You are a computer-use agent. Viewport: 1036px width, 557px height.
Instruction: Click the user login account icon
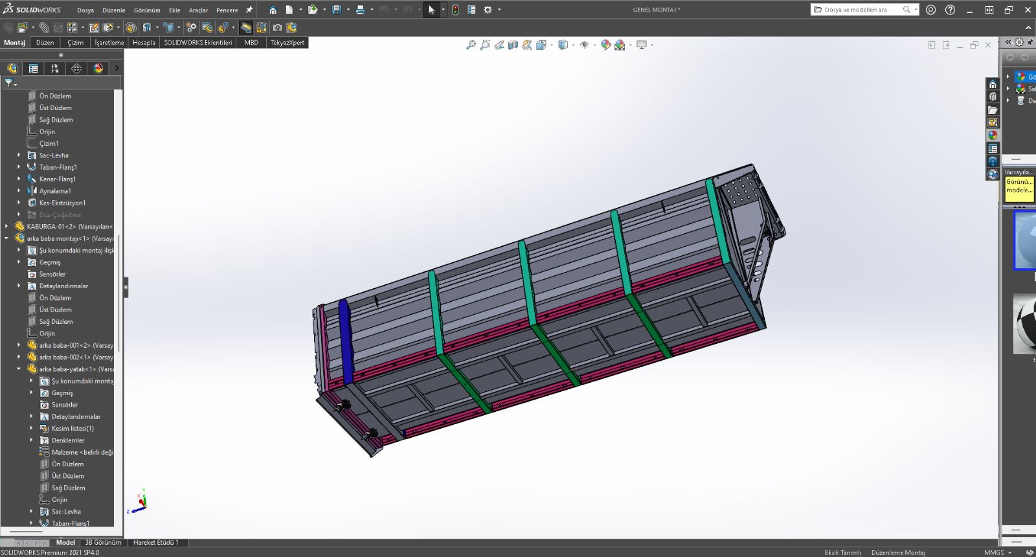pyautogui.click(x=930, y=10)
